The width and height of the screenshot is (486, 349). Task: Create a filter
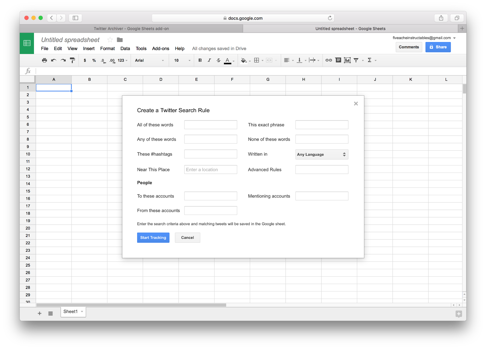coord(356,60)
